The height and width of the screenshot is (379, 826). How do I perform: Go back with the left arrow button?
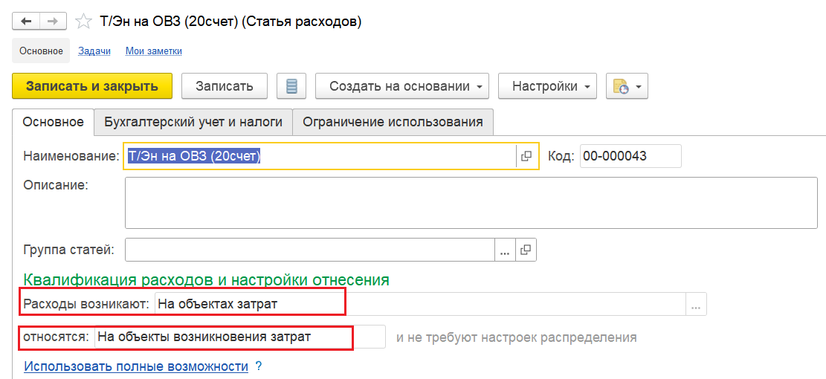pyautogui.click(x=26, y=21)
